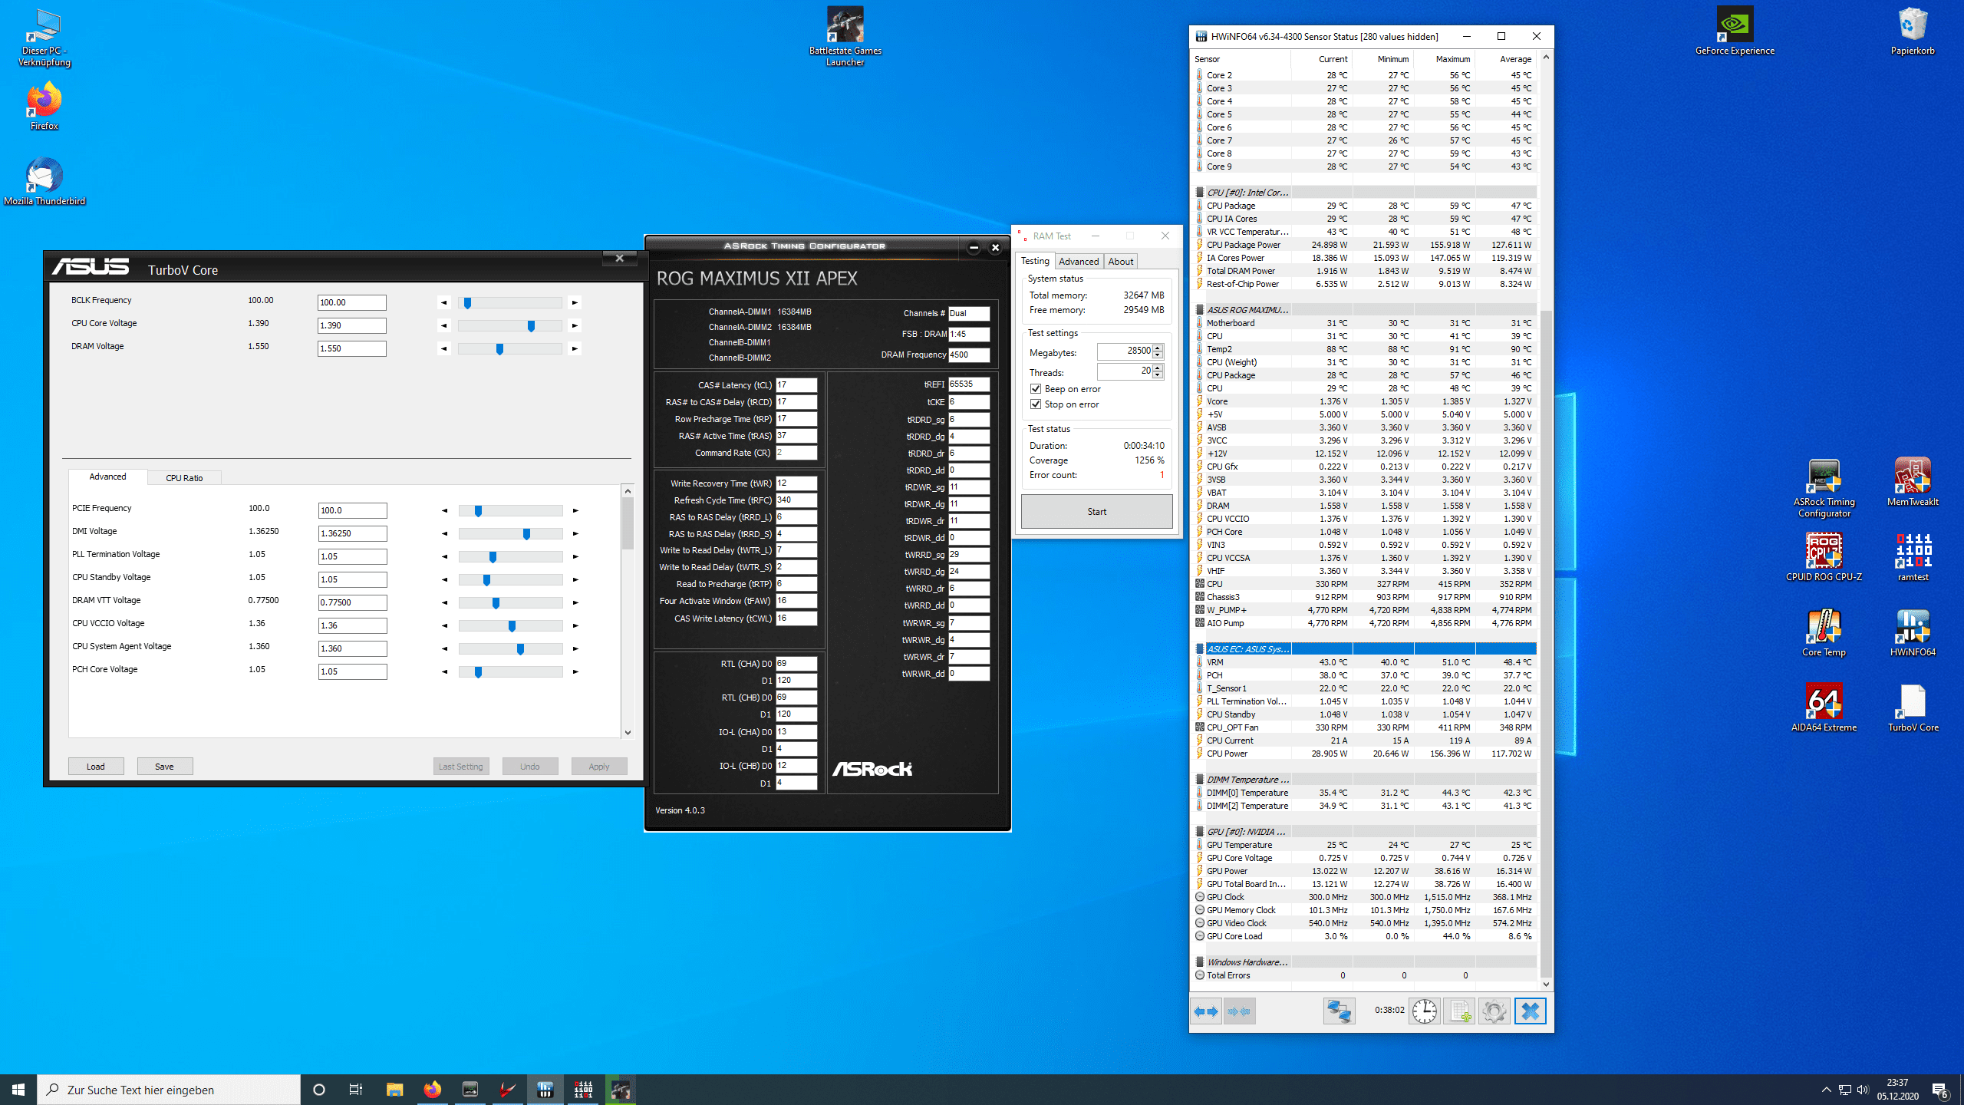Click Undo button in TurboV Core
Image resolution: width=1964 pixels, height=1105 pixels.
coord(529,767)
